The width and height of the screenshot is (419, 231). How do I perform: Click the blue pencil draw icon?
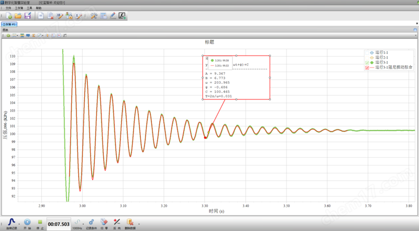point(113,16)
